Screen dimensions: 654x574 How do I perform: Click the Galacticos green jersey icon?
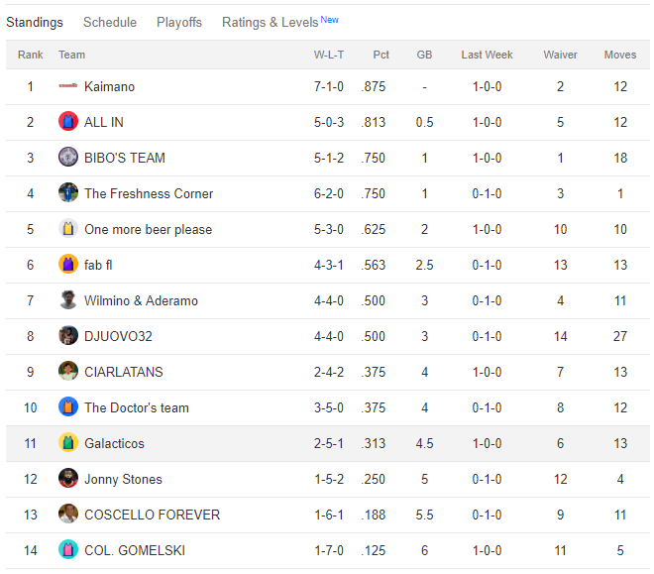point(67,443)
